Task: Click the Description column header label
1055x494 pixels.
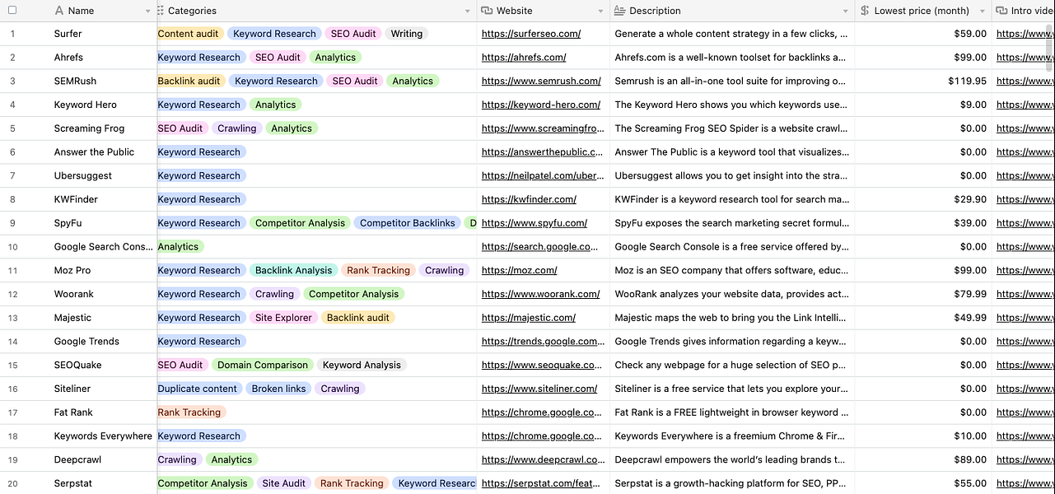Action: point(655,11)
